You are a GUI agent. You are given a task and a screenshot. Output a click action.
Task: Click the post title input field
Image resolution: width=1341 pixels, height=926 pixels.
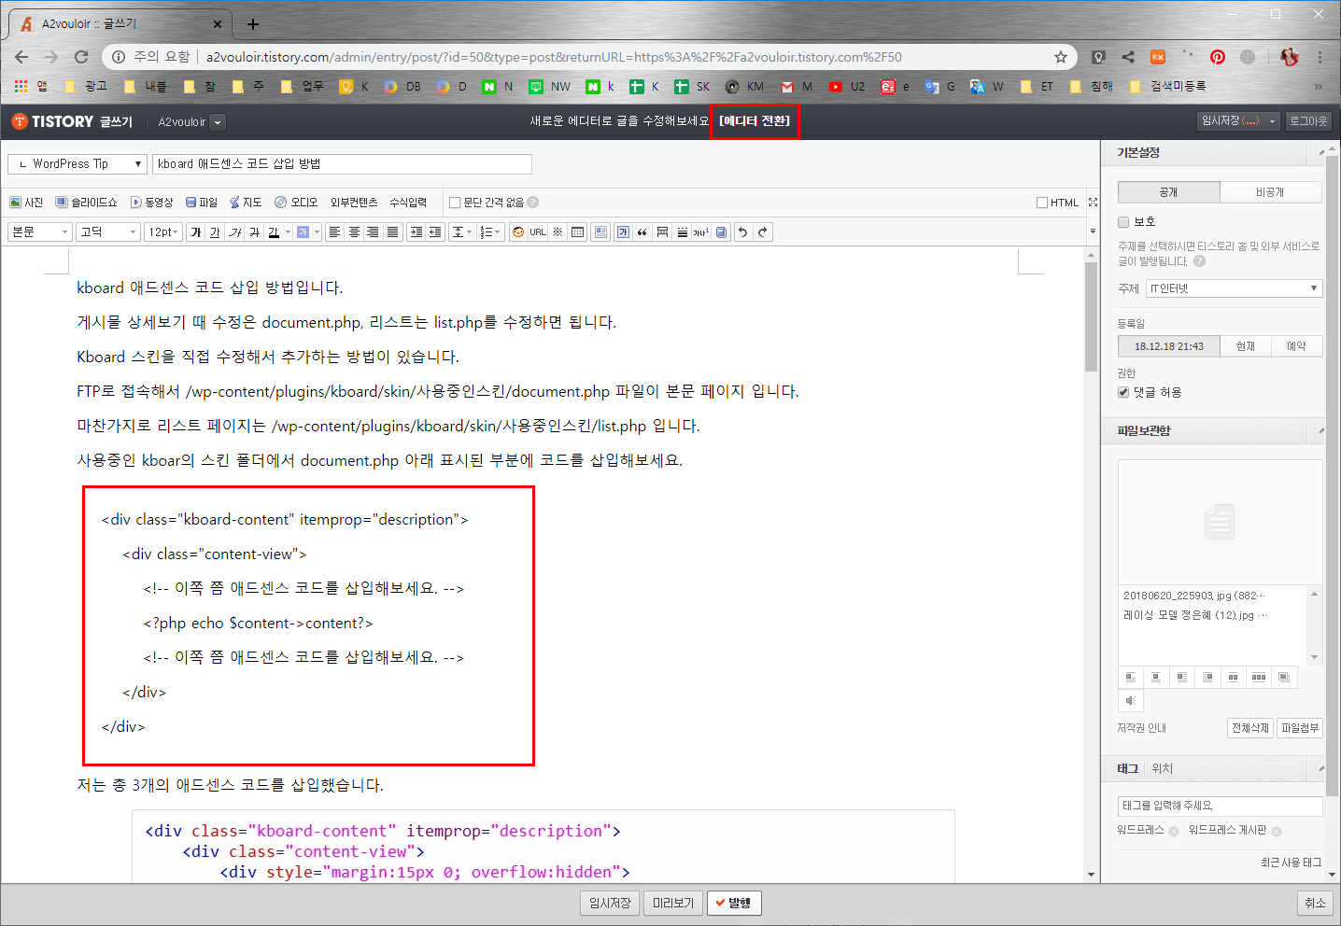tap(342, 164)
